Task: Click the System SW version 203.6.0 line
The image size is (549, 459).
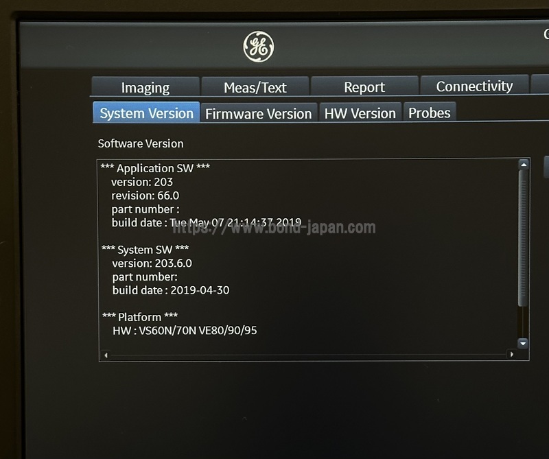Action: [152, 263]
